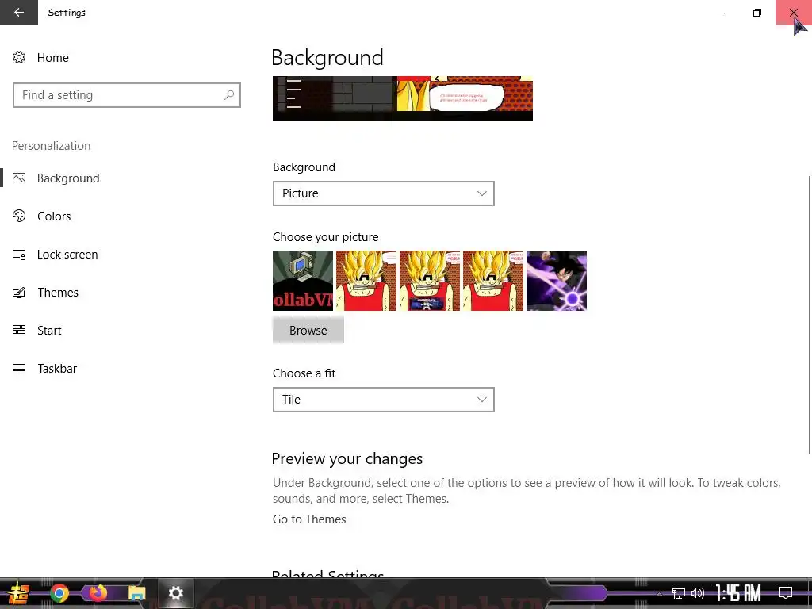Launch Firefox from taskbar

point(98,593)
